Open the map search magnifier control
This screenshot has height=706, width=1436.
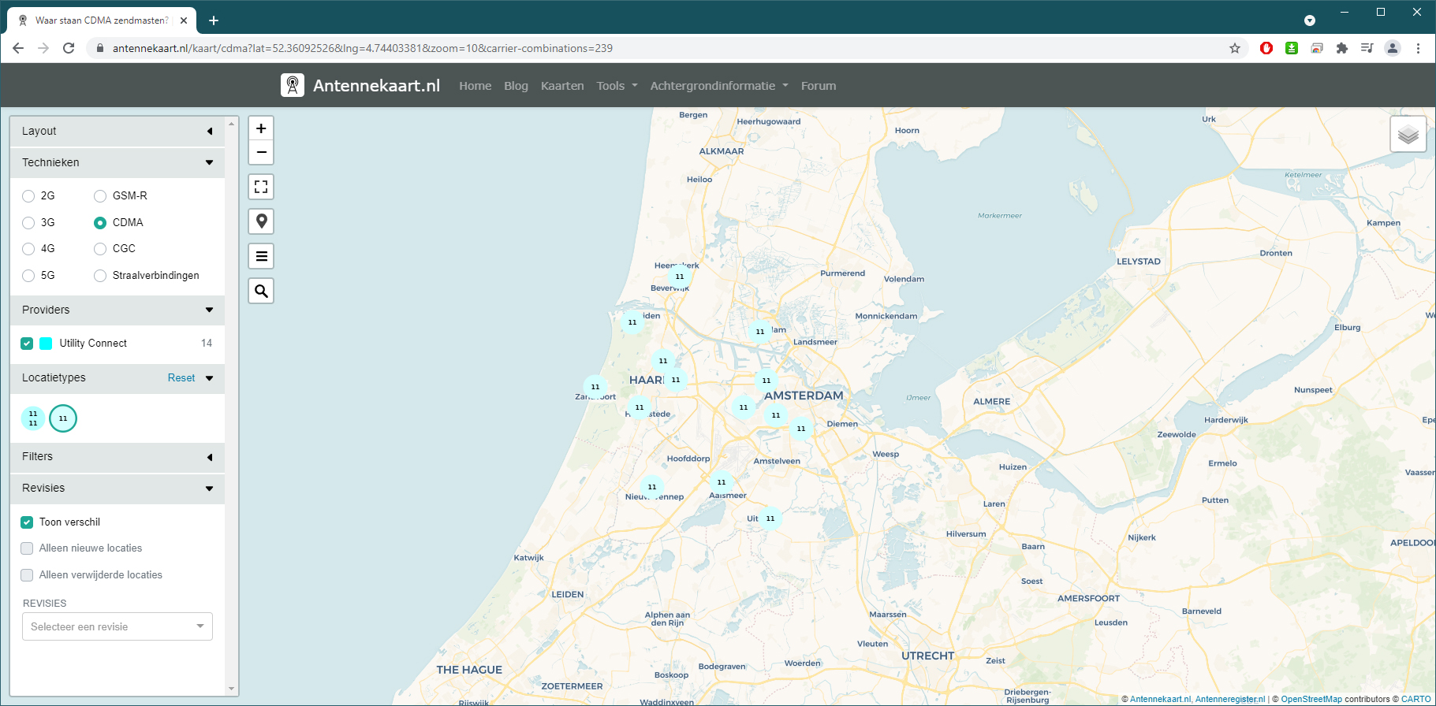pyautogui.click(x=261, y=291)
